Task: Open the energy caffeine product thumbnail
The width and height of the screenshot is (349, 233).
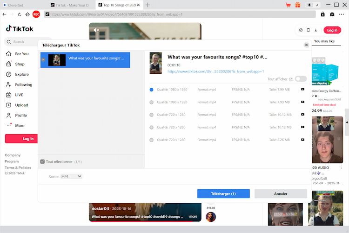Action: [326, 71]
